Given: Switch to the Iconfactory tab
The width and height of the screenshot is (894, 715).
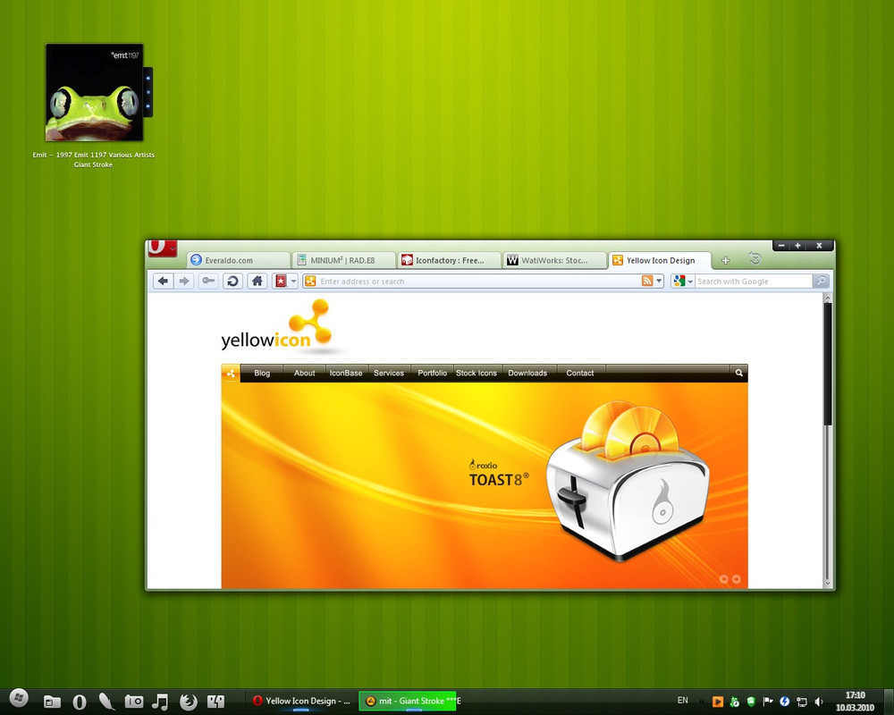Looking at the screenshot, I should pos(449,261).
